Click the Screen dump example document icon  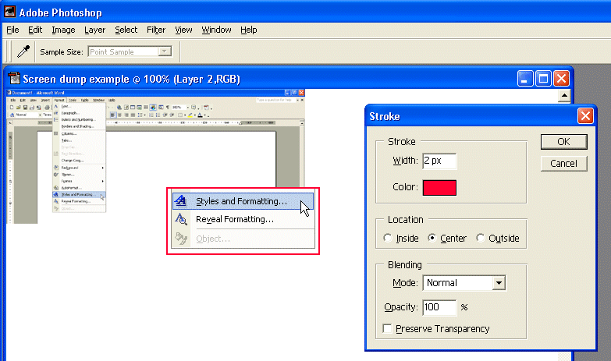[x=14, y=78]
